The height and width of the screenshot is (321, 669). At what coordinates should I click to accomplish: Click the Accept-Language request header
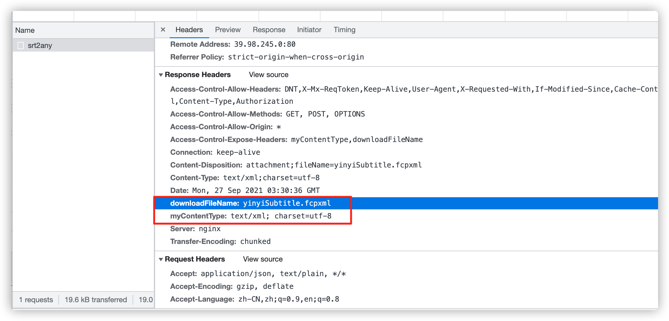(254, 299)
